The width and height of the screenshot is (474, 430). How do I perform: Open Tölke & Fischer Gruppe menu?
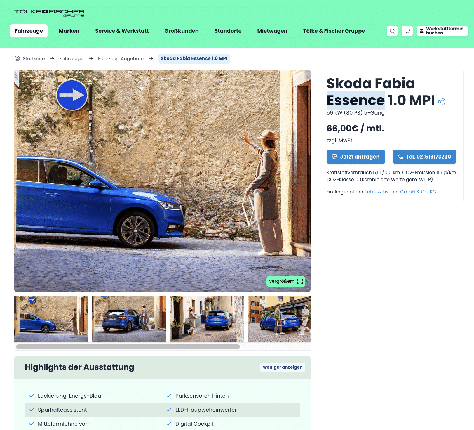[x=334, y=31]
